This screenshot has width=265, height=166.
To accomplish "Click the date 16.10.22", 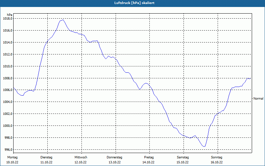I will 217,162.
